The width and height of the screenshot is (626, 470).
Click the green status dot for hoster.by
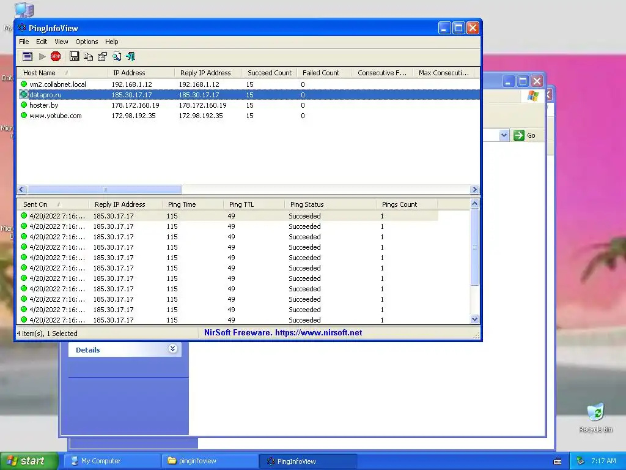[x=24, y=105]
